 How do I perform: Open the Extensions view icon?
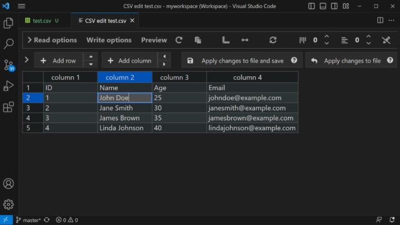coord(8,107)
